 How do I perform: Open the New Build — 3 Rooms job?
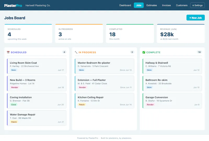tap(37, 83)
